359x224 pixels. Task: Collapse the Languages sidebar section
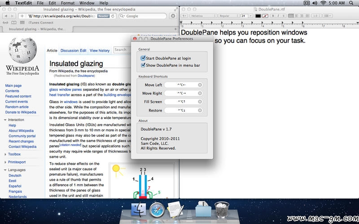pos(5,170)
